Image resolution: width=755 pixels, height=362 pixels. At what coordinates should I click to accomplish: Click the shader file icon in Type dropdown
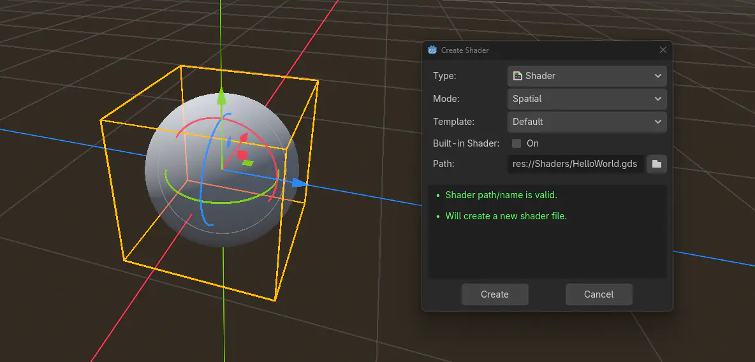point(518,76)
